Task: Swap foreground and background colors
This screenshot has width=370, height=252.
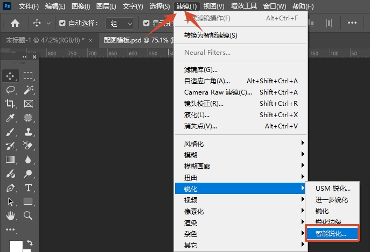Action: [30, 242]
